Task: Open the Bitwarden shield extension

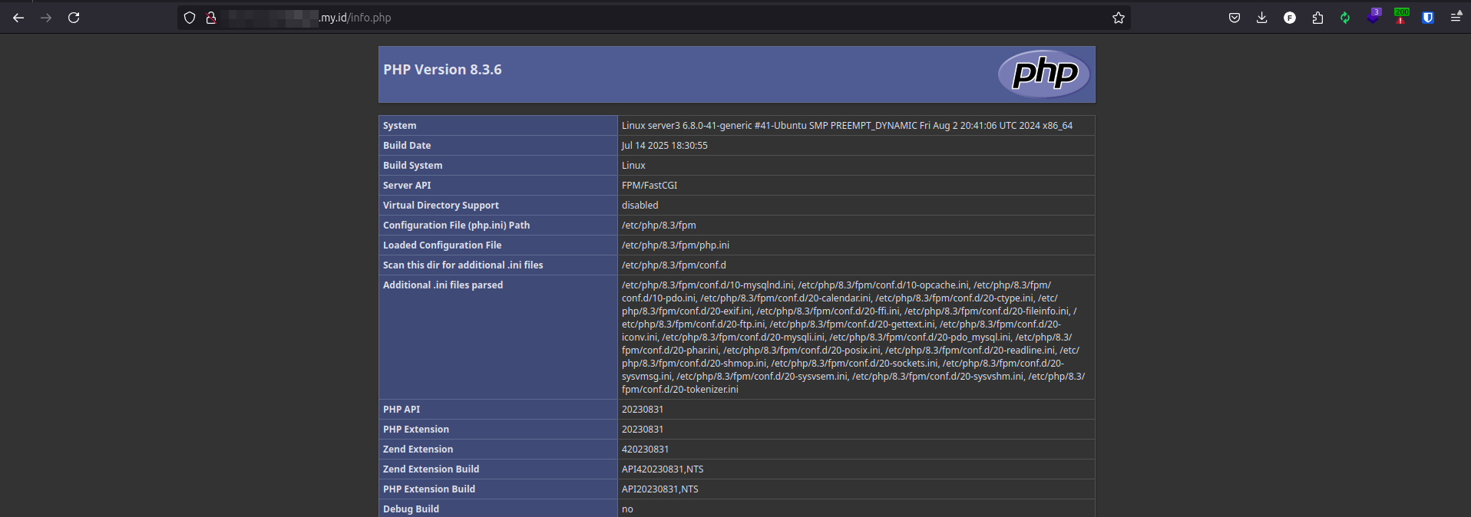Action: [1428, 18]
